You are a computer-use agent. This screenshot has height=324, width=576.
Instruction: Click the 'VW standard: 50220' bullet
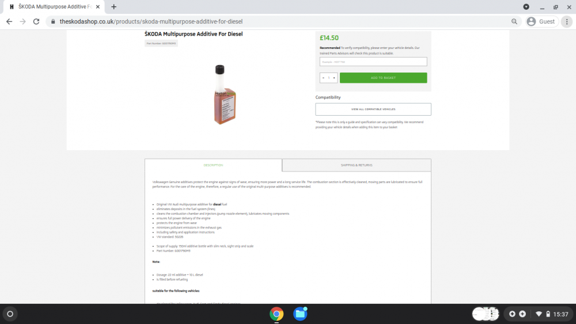tap(170, 237)
